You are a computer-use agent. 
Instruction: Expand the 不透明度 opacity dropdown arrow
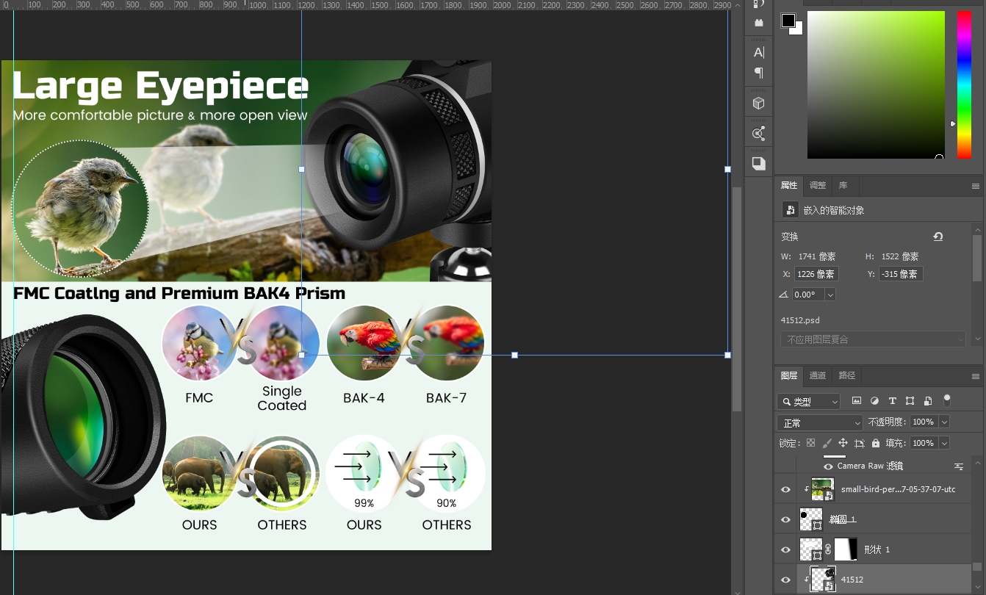pyautogui.click(x=944, y=422)
